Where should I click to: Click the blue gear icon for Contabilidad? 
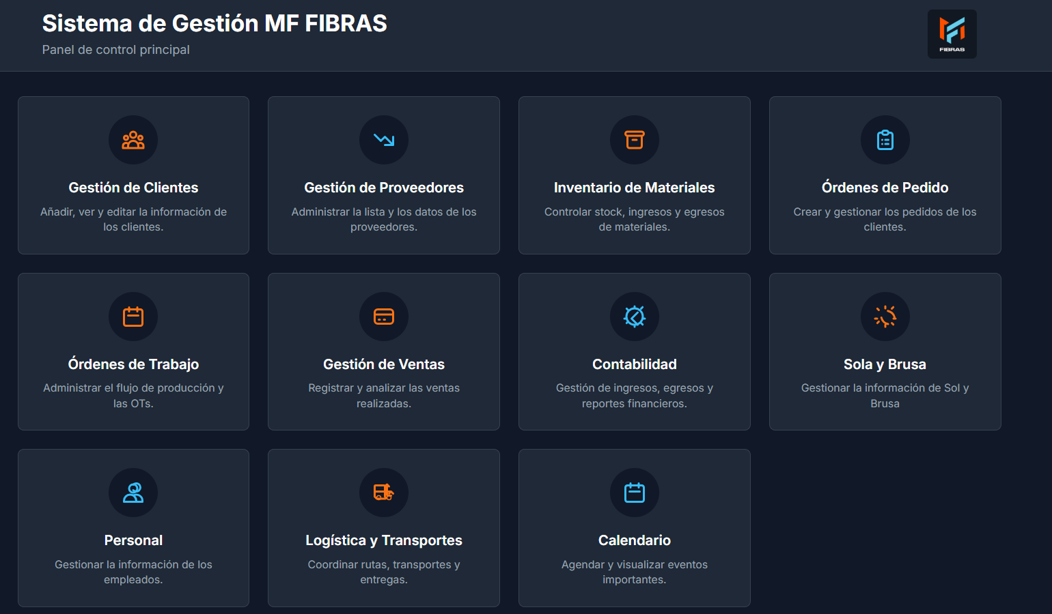pos(635,317)
